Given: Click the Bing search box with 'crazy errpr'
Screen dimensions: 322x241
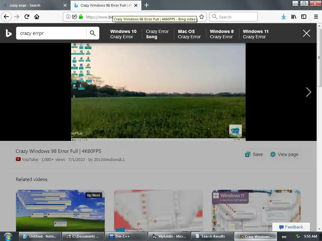Looking at the screenshot, I should [x=51, y=33].
